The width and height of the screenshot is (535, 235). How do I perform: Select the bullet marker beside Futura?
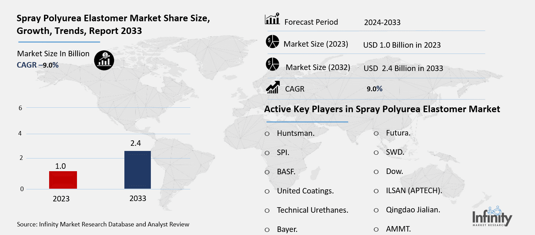click(x=376, y=133)
